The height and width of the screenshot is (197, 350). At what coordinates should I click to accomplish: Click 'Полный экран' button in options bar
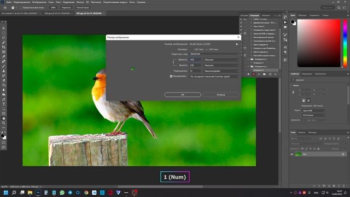click(83, 8)
